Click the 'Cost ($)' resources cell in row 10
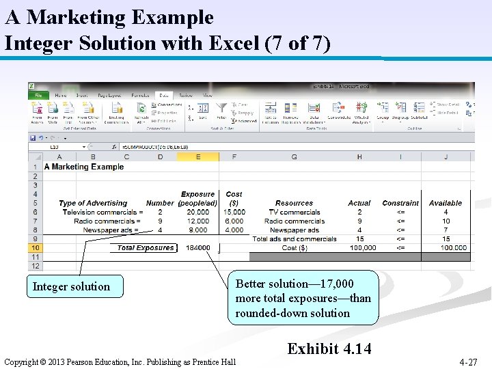This screenshot has height=369, width=492. click(x=295, y=248)
